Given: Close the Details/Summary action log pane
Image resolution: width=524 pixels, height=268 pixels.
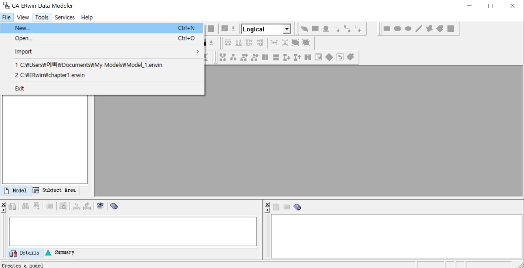Looking at the screenshot, I should [4, 204].
